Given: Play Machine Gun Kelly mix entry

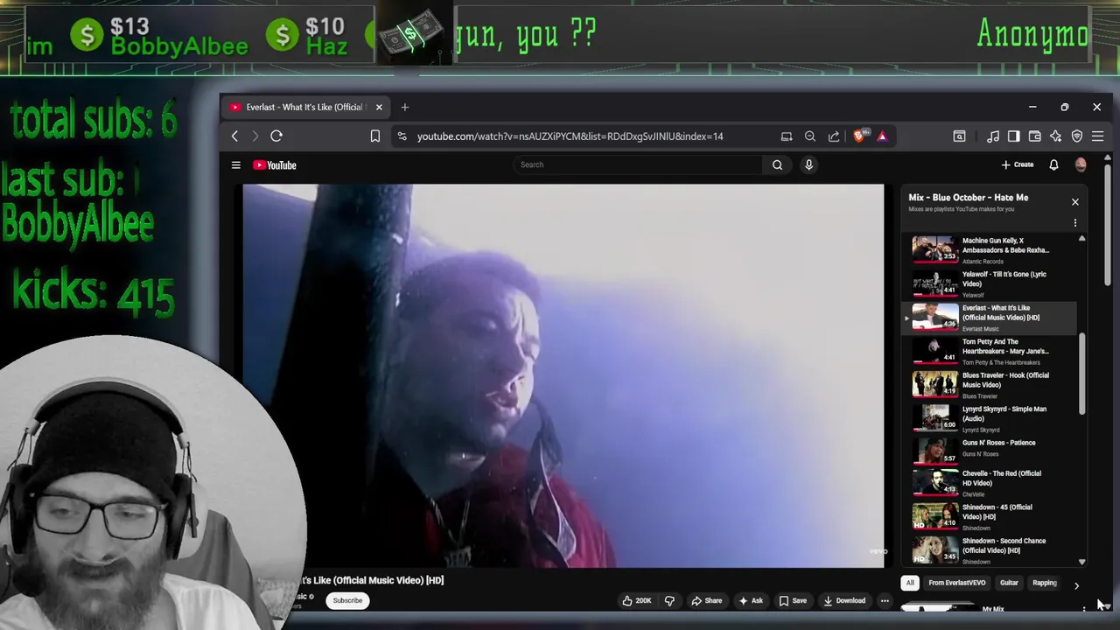Looking at the screenshot, I should 990,249.
